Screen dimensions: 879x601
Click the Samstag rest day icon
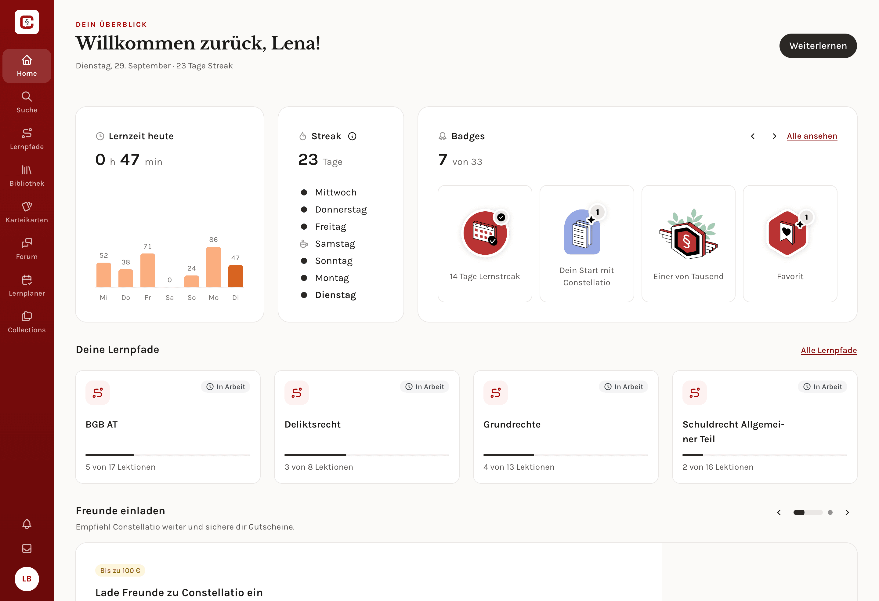(x=304, y=244)
